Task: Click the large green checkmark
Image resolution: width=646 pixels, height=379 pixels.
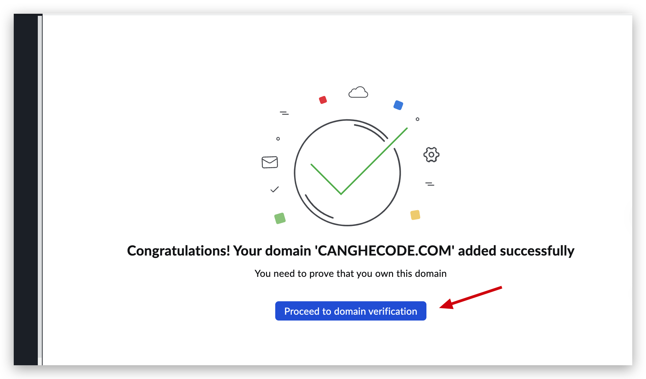Action: tap(359, 161)
